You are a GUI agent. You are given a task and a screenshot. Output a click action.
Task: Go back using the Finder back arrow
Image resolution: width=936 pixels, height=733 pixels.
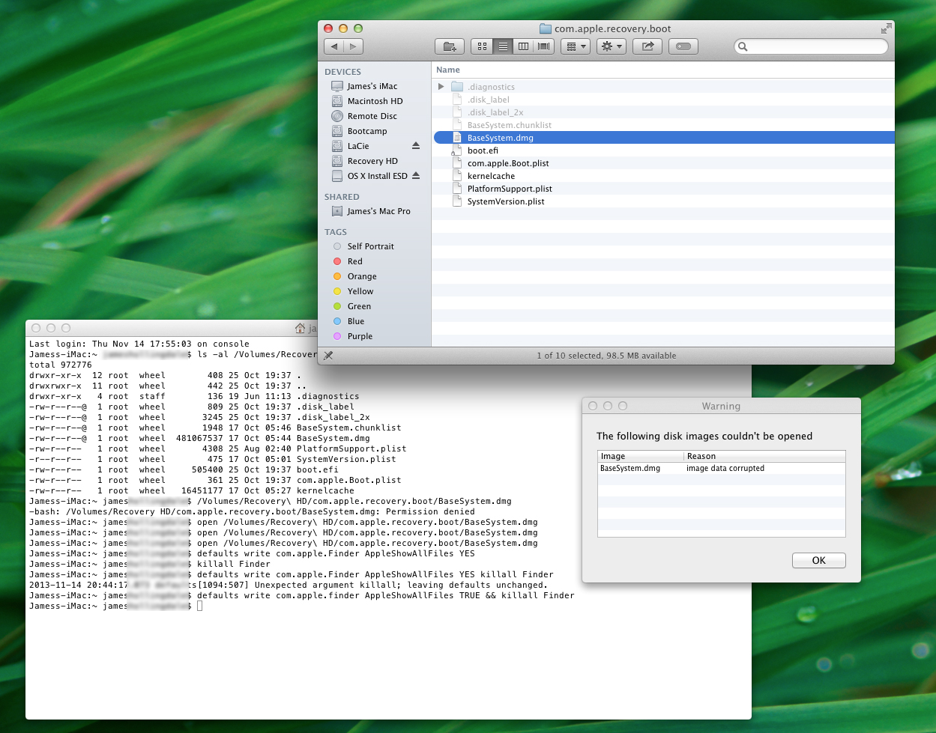click(x=334, y=46)
